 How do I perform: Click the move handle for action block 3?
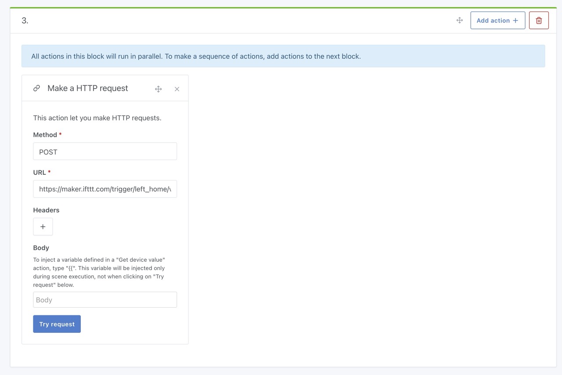[x=459, y=20]
